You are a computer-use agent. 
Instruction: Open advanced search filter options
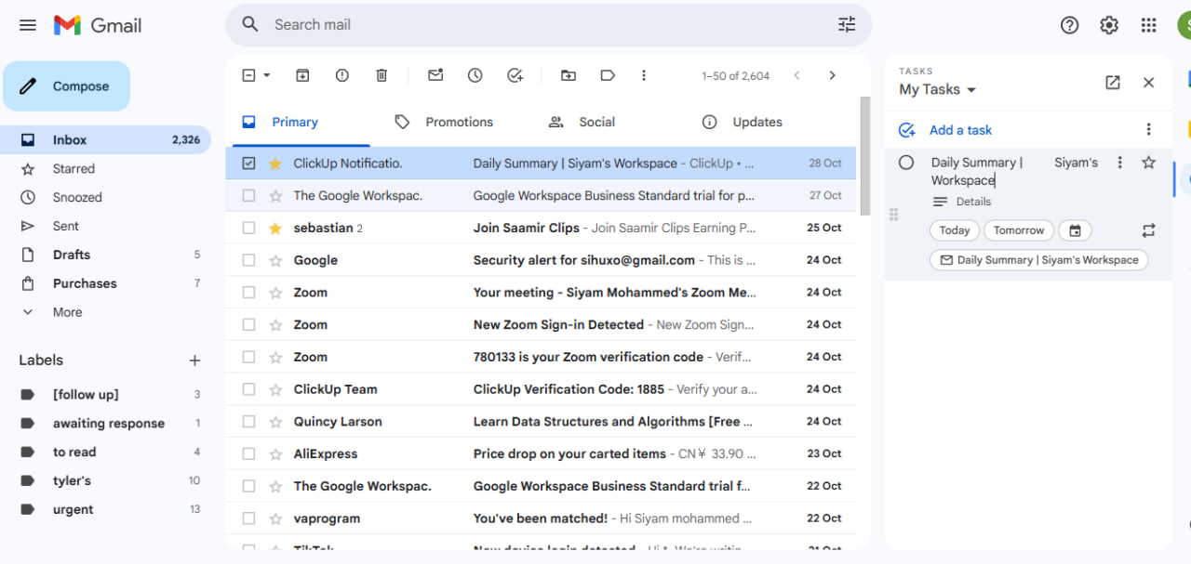[846, 25]
